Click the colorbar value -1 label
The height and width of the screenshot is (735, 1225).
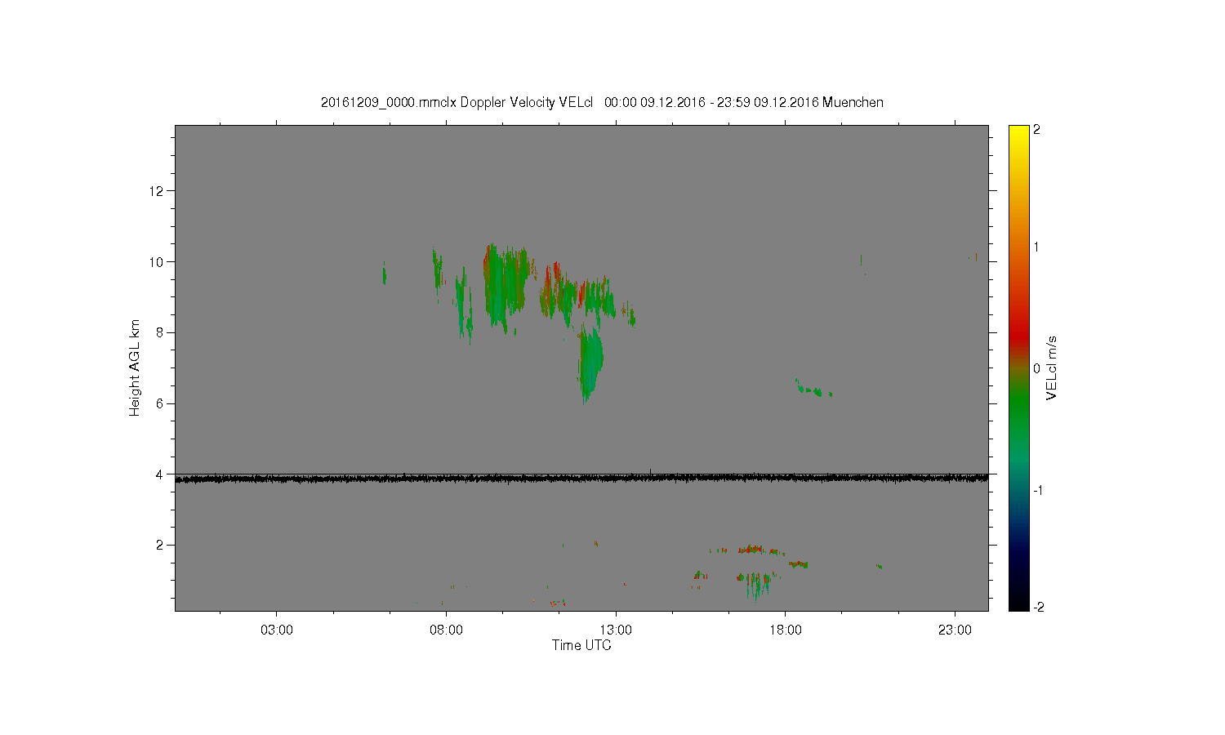(x=1038, y=490)
